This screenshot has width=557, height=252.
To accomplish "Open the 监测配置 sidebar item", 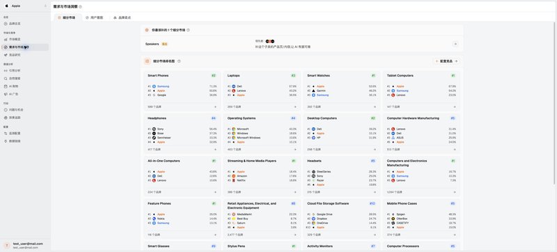I will (x=25, y=133).
